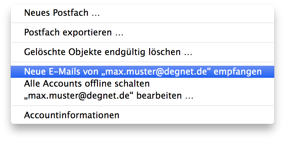Click the "bearbeiten …" account entry
Image resolution: width=285 pixels, height=141 pixels.
[108, 95]
